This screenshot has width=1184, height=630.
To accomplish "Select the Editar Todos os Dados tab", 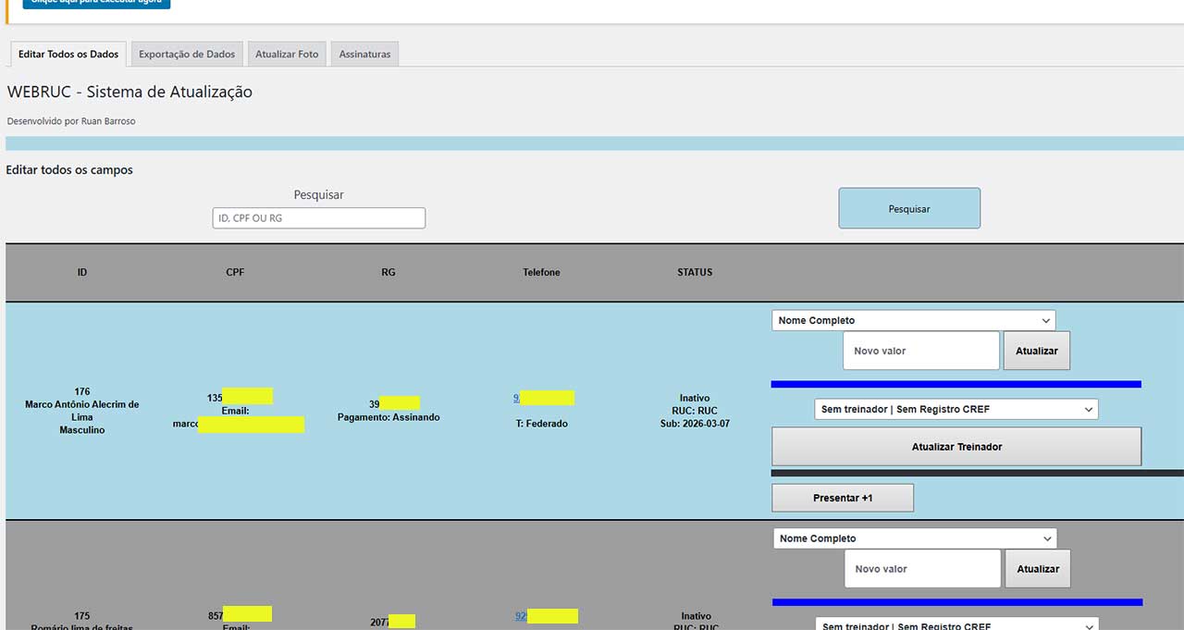I will pos(68,54).
